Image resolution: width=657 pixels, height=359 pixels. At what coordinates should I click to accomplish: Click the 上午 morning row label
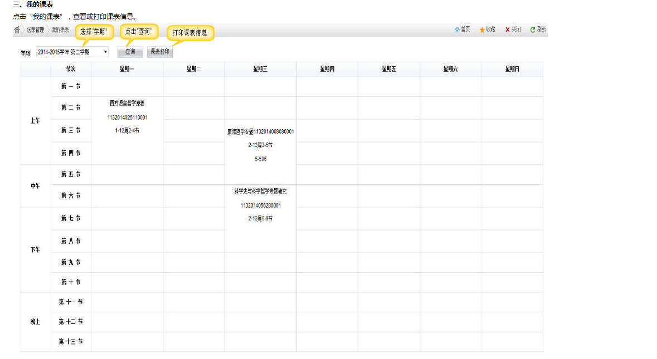[35, 121]
